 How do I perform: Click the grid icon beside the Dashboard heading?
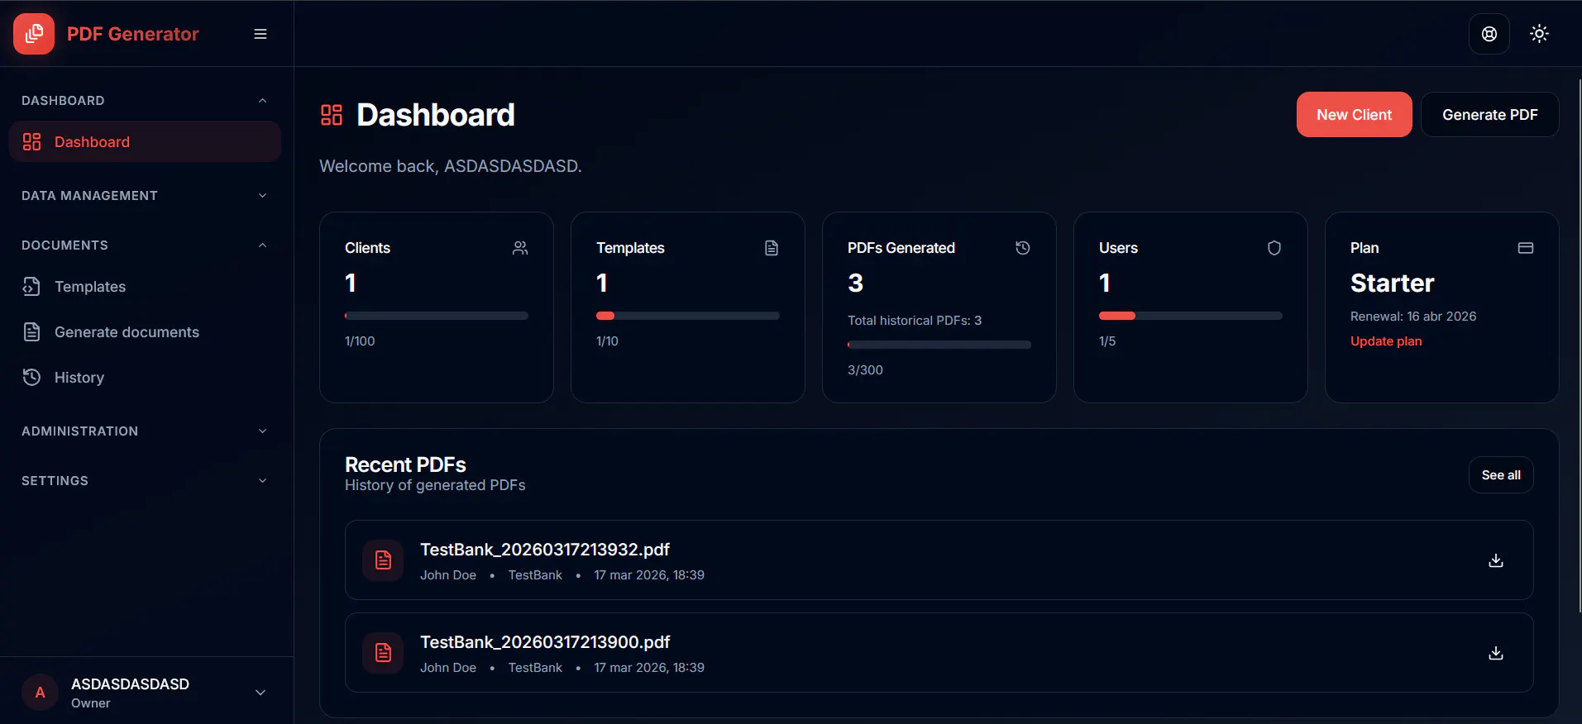pos(332,115)
